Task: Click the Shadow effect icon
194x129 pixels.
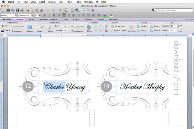Action: [29, 27]
